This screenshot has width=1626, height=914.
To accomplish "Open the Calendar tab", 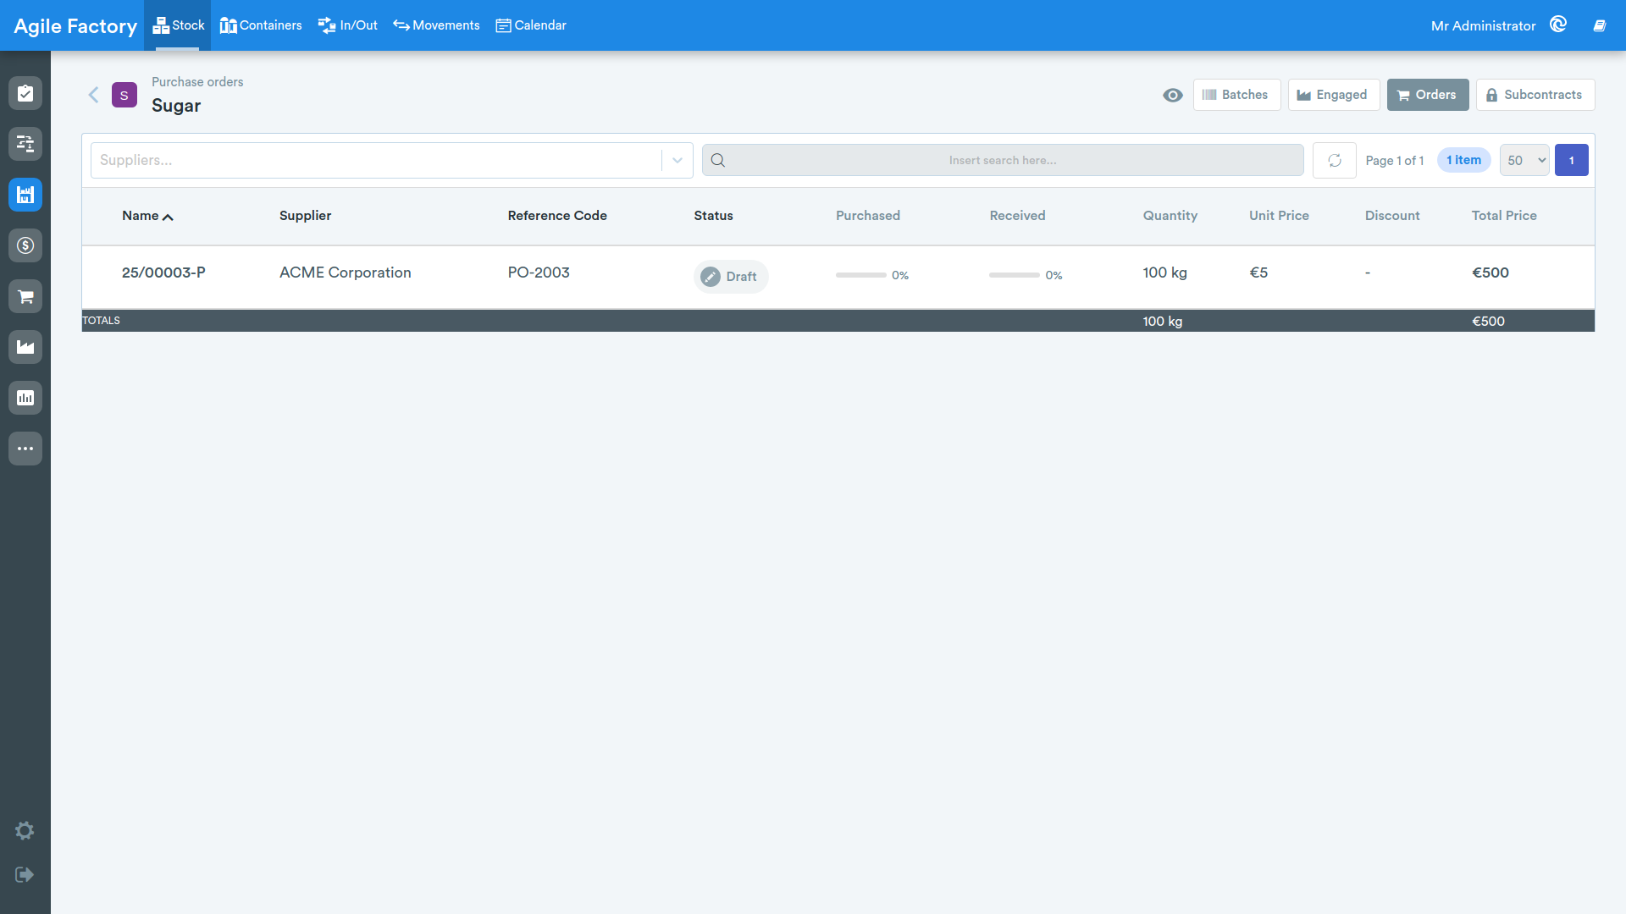I will point(531,25).
